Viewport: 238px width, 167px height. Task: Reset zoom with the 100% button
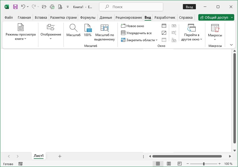[x=88, y=30]
